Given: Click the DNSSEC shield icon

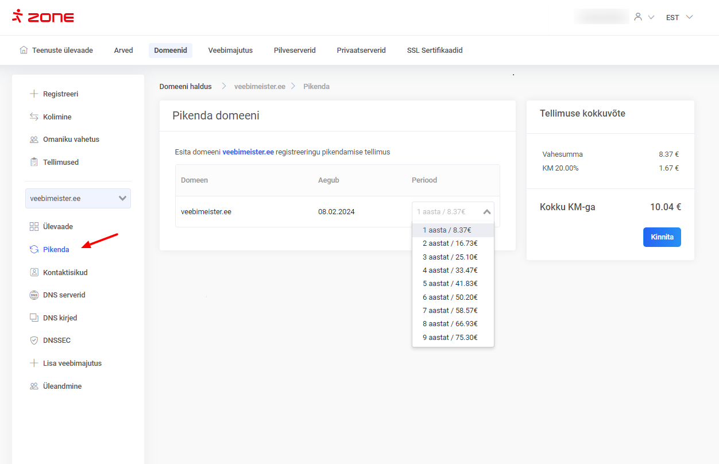Looking at the screenshot, I should (34, 341).
